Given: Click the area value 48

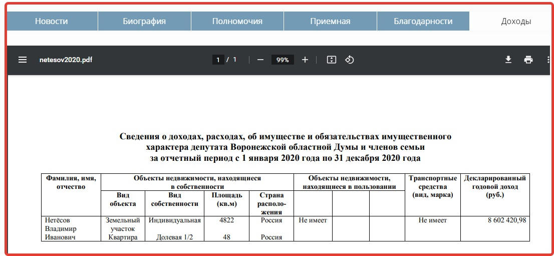Looking at the screenshot, I should click(226, 237).
